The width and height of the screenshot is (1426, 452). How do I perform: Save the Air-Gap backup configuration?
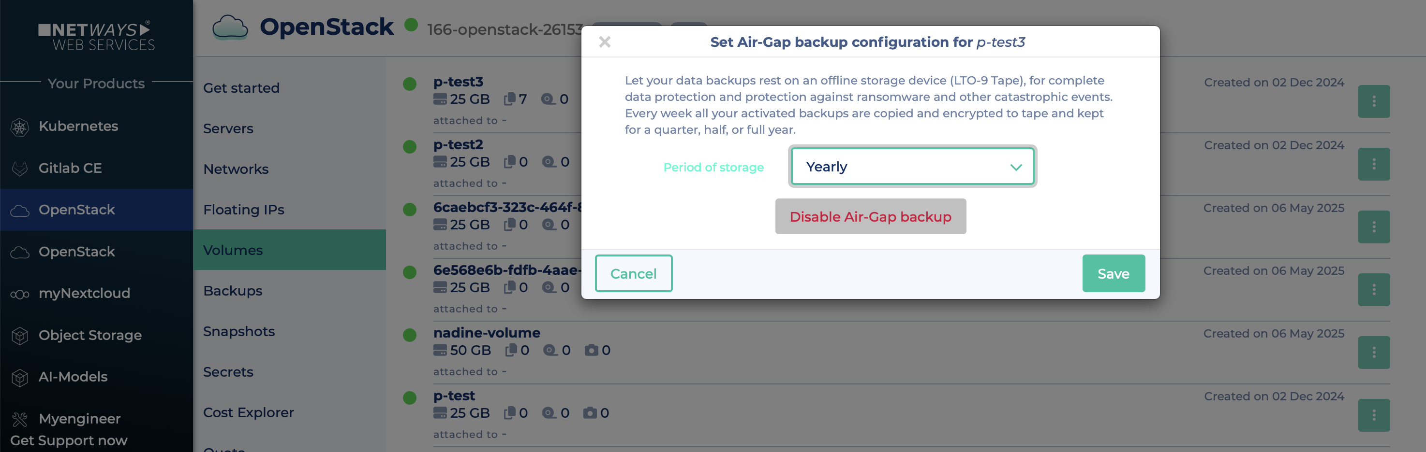[1113, 273]
